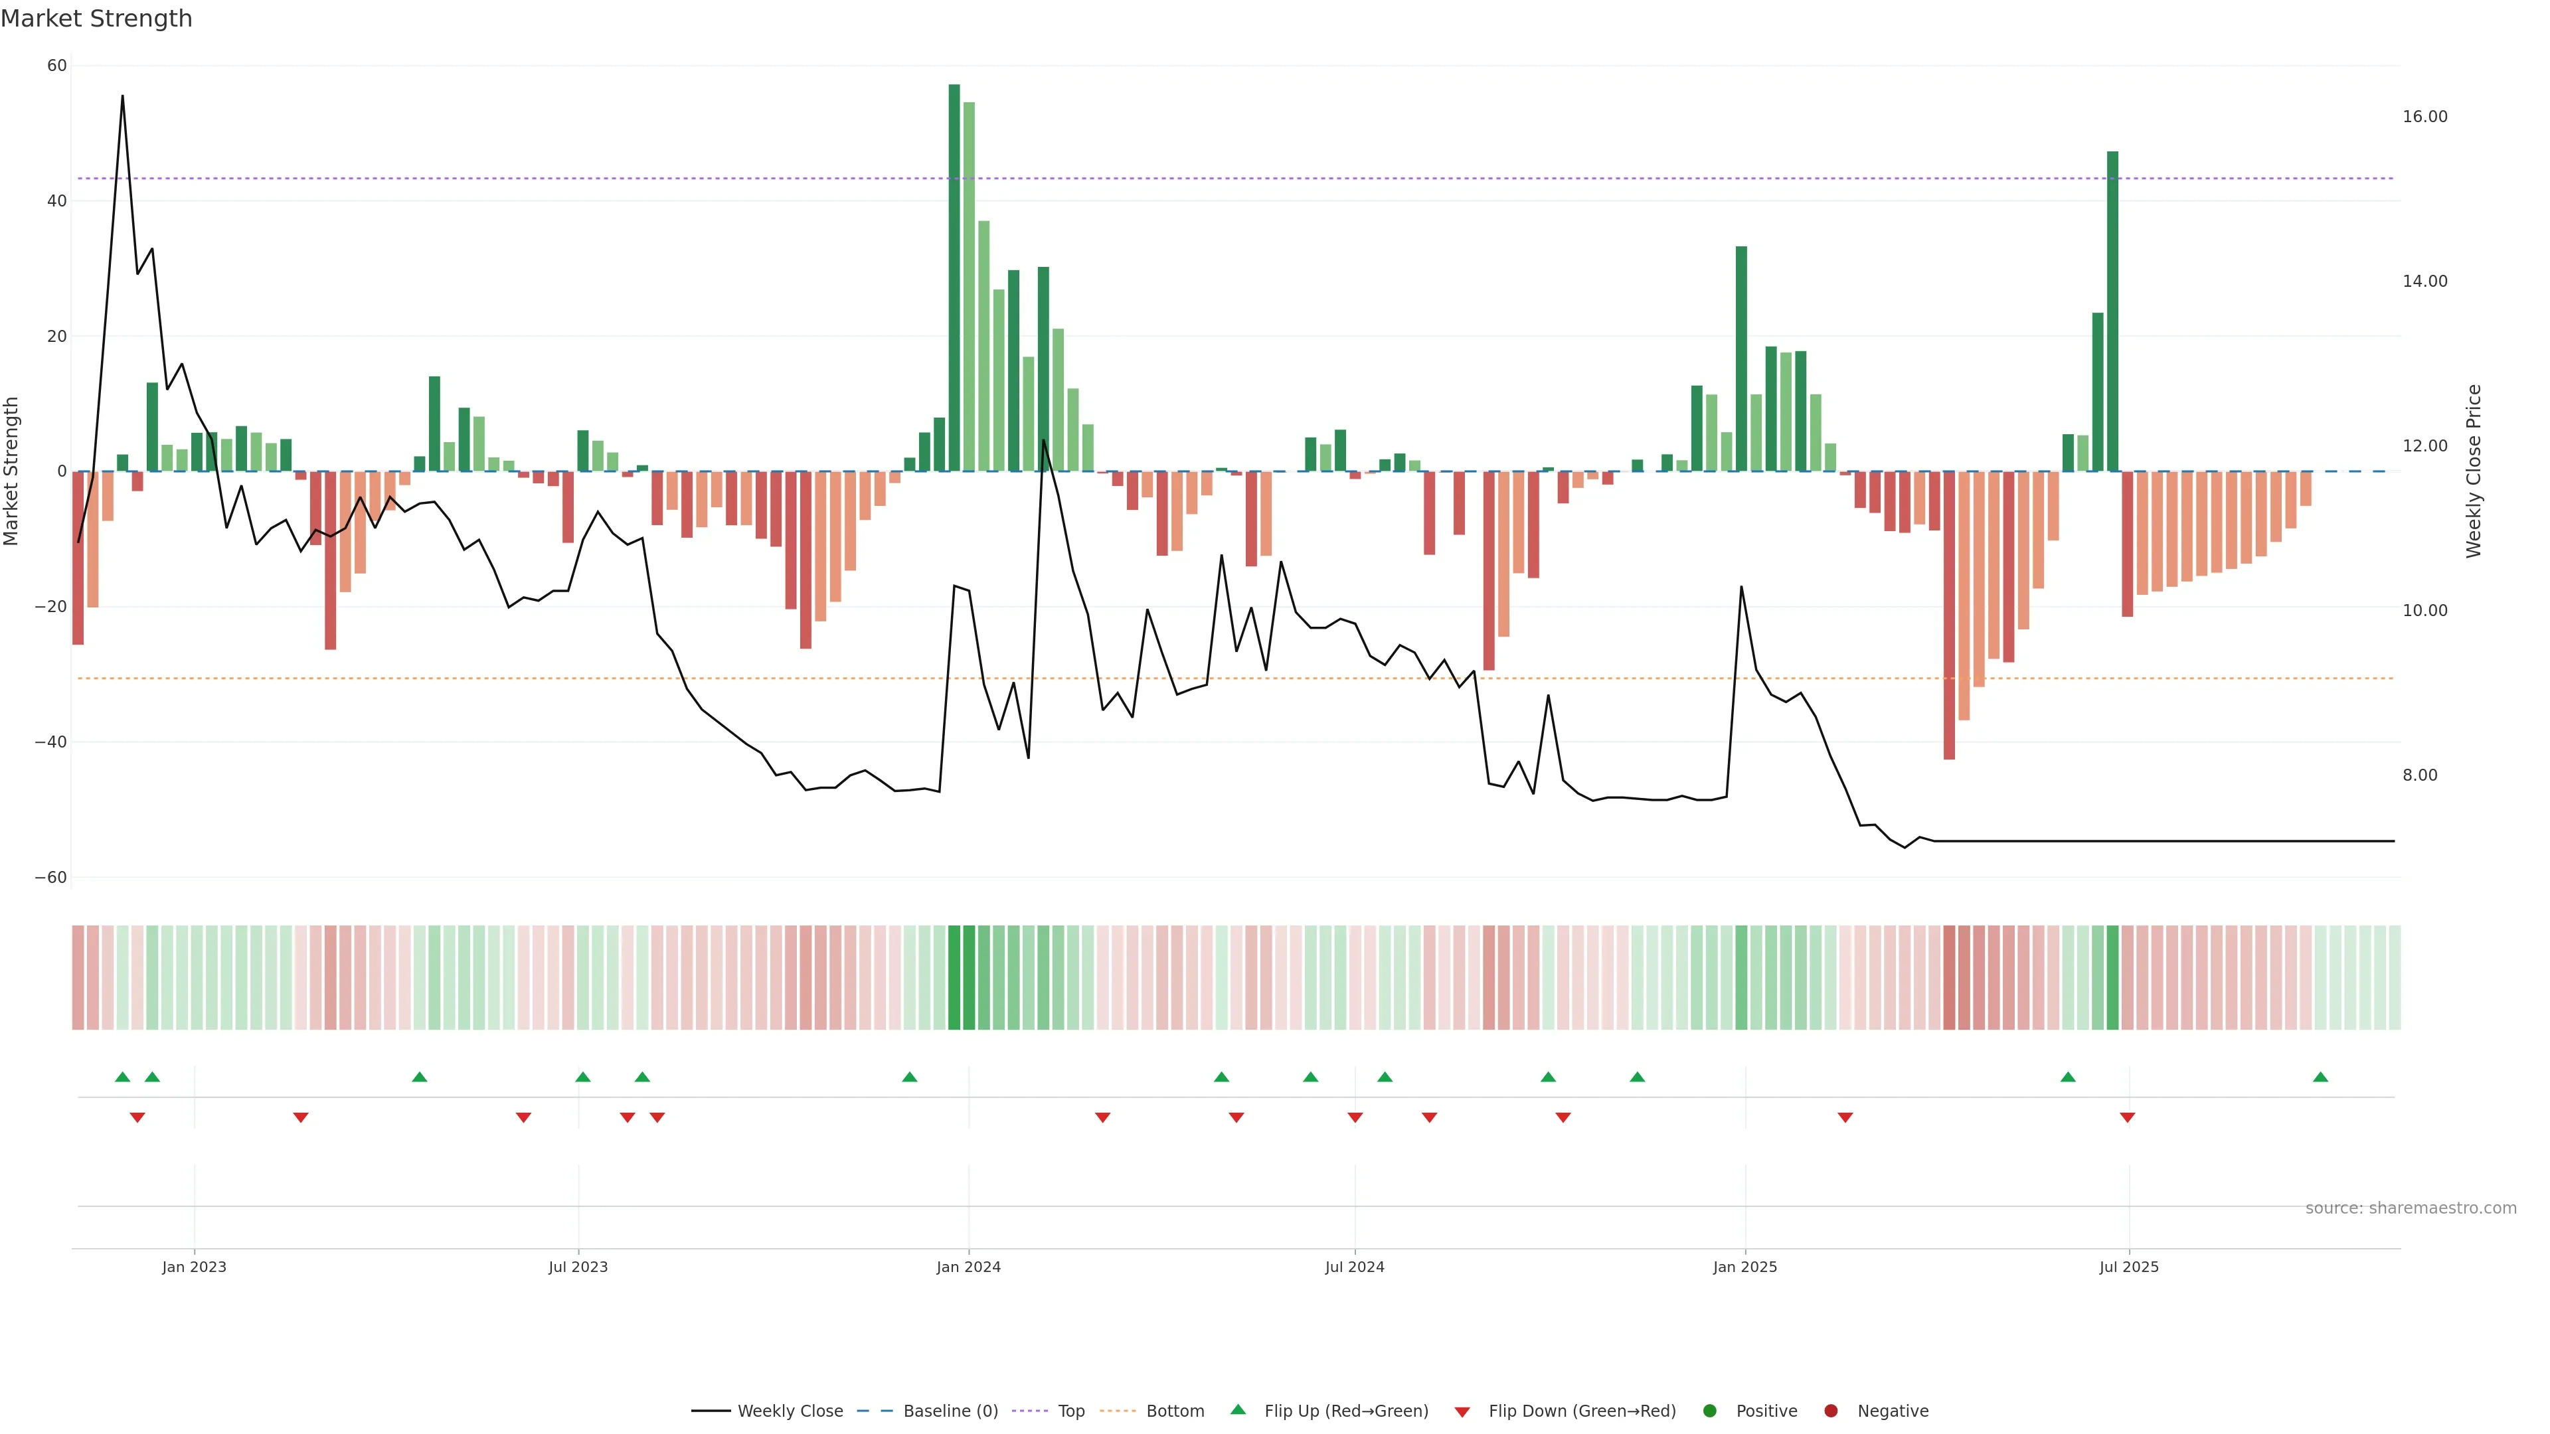Click the Jul 2023 x-axis label
2550x1434 pixels.
(x=578, y=1267)
